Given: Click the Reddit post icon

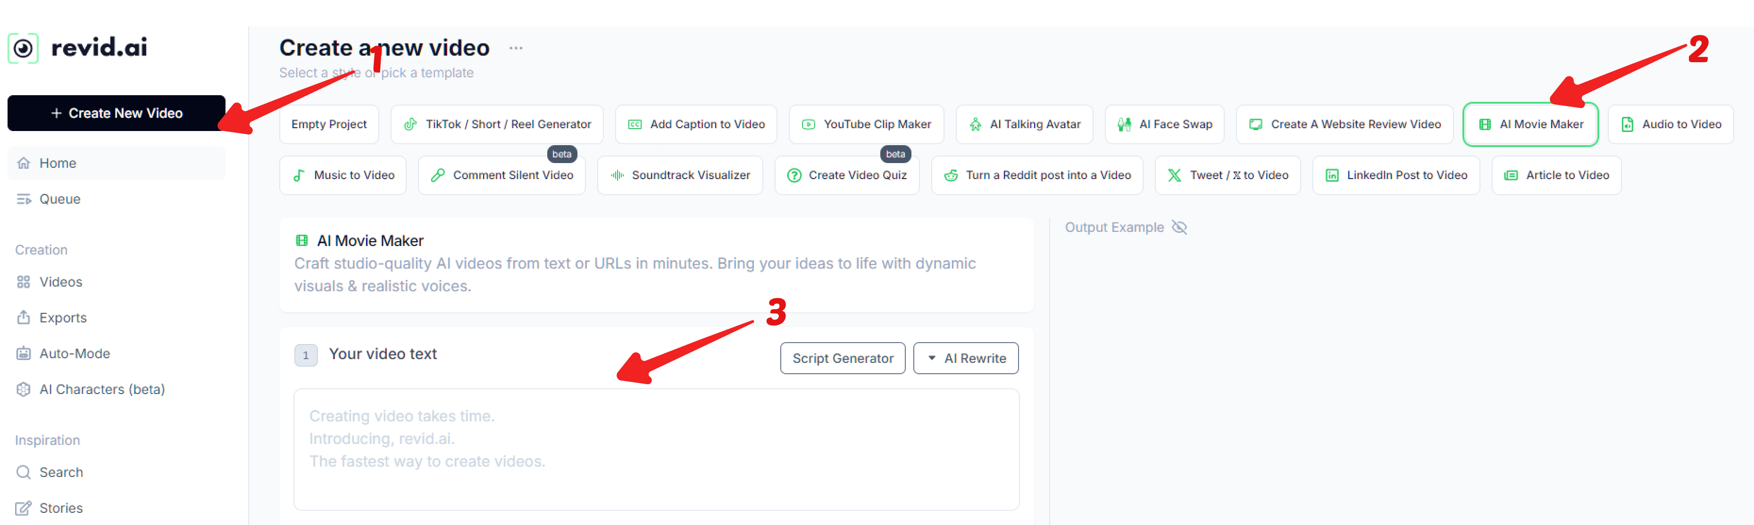Looking at the screenshot, I should (x=951, y=175).
